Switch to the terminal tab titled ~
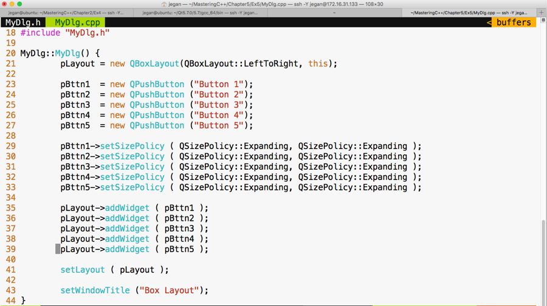Viewport: 547px width, 306px height. [x=334, y=13]
